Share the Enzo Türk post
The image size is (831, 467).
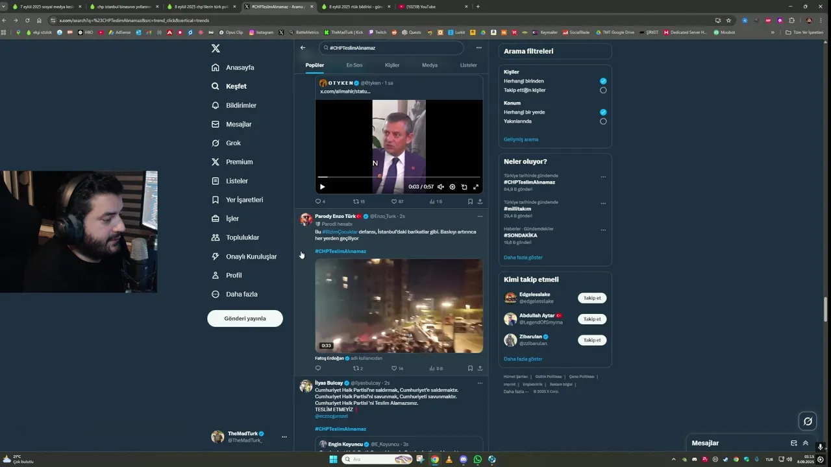click(x=480, y=368)
